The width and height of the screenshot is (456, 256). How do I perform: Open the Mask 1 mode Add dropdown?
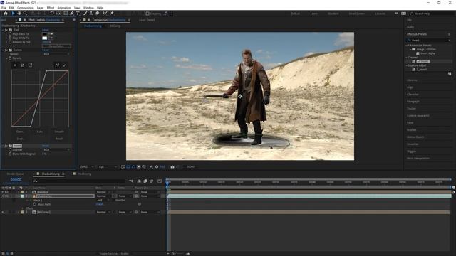coord(103,201)
